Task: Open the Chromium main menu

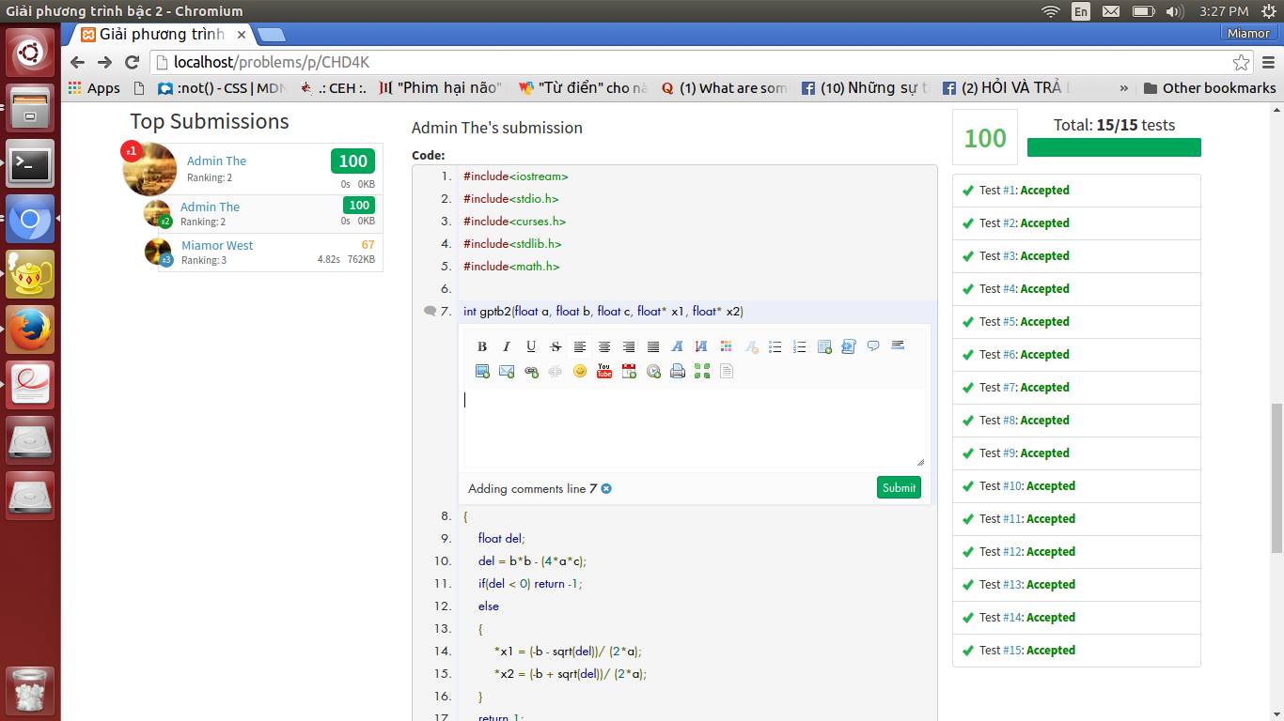Action: click(1266, 63)
